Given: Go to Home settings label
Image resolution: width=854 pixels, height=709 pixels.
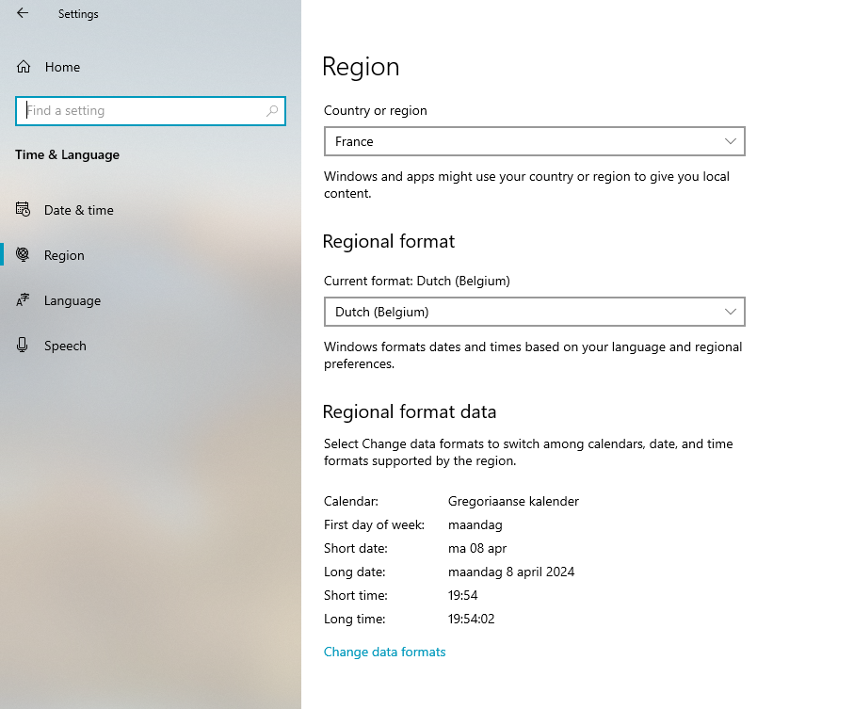Looking at the screenshot, I should (63, 67).
